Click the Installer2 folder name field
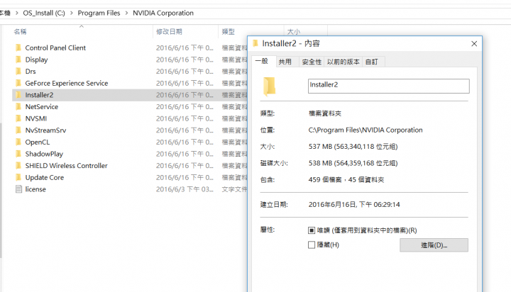The height and width of the screenshot is (292, 511). [x=388, y=86]
